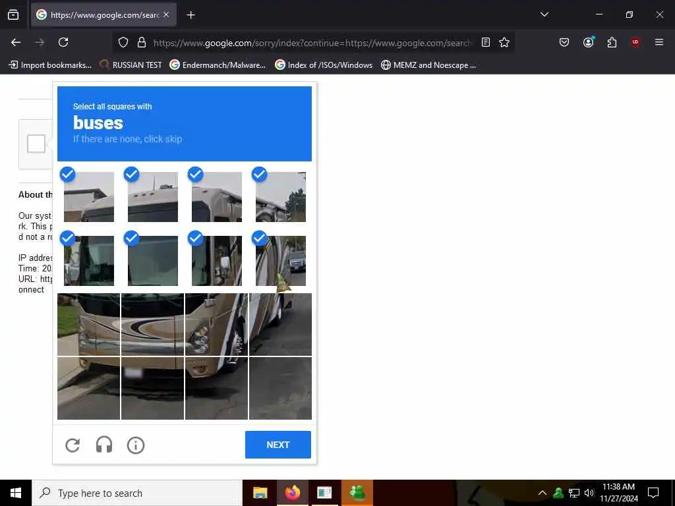Open Import bookmarks bookmark

pos(50,65)
